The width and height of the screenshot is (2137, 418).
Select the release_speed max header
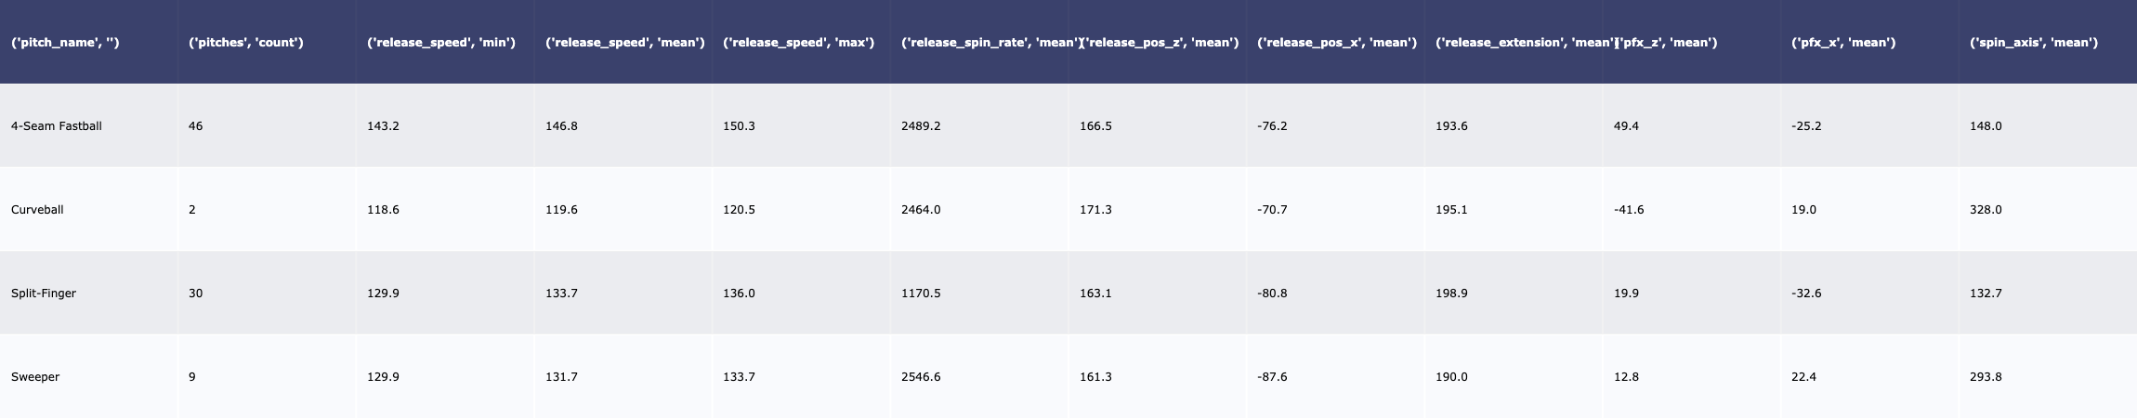pyautogui.click(x=798, y=43)
